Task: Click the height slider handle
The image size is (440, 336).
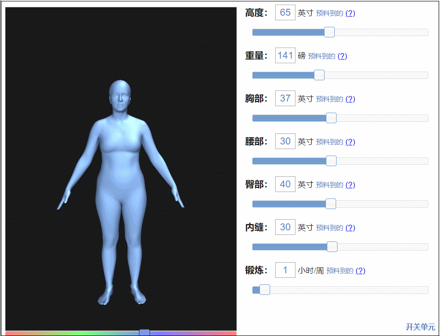Action: pyautogui.click(x=329, y=32)
